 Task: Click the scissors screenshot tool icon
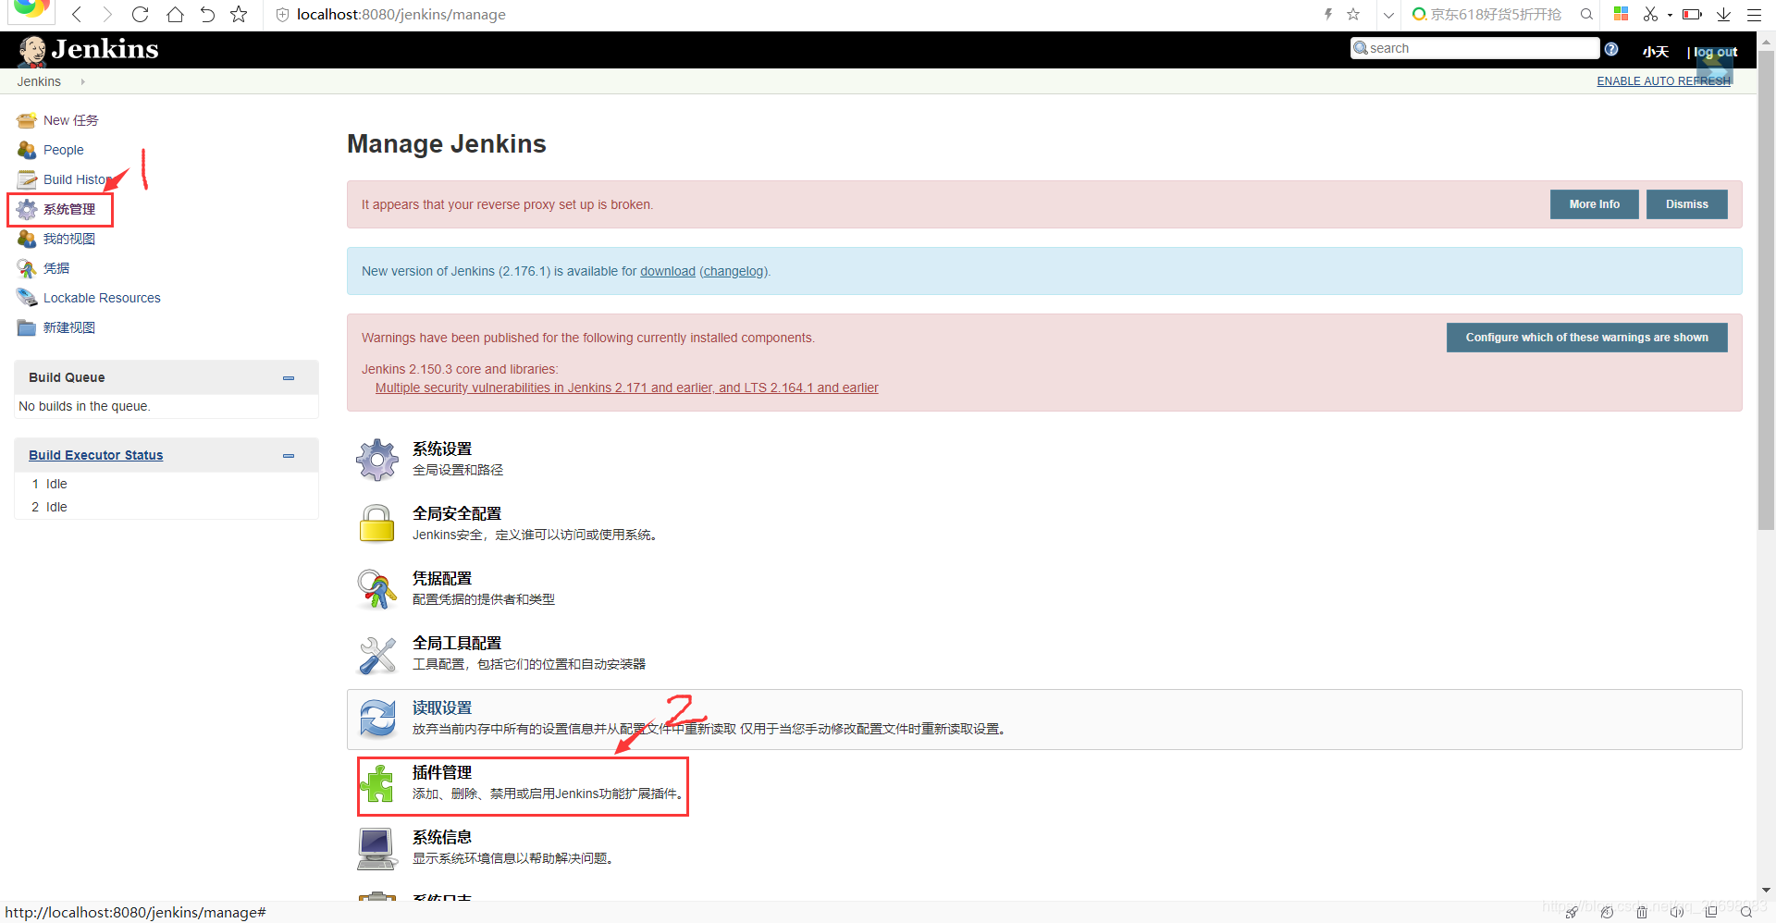pyautogui.click(x=1650, y=14)
